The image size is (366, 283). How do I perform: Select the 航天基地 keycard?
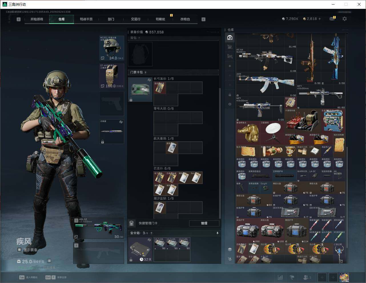click(x=172, y=148)
